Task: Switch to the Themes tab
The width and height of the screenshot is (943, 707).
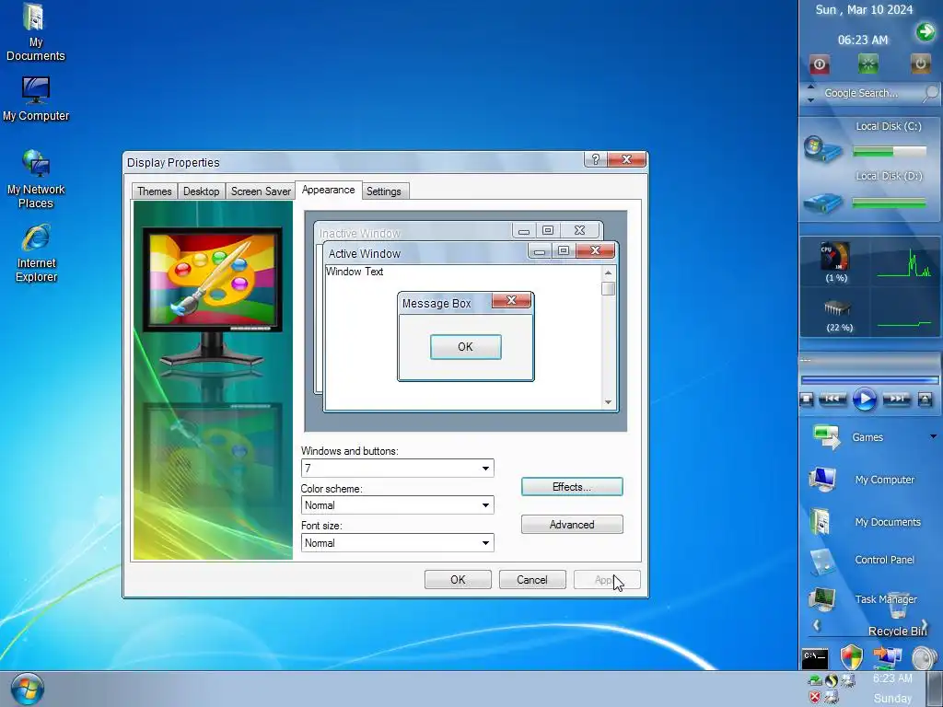Action: (155, 191)
